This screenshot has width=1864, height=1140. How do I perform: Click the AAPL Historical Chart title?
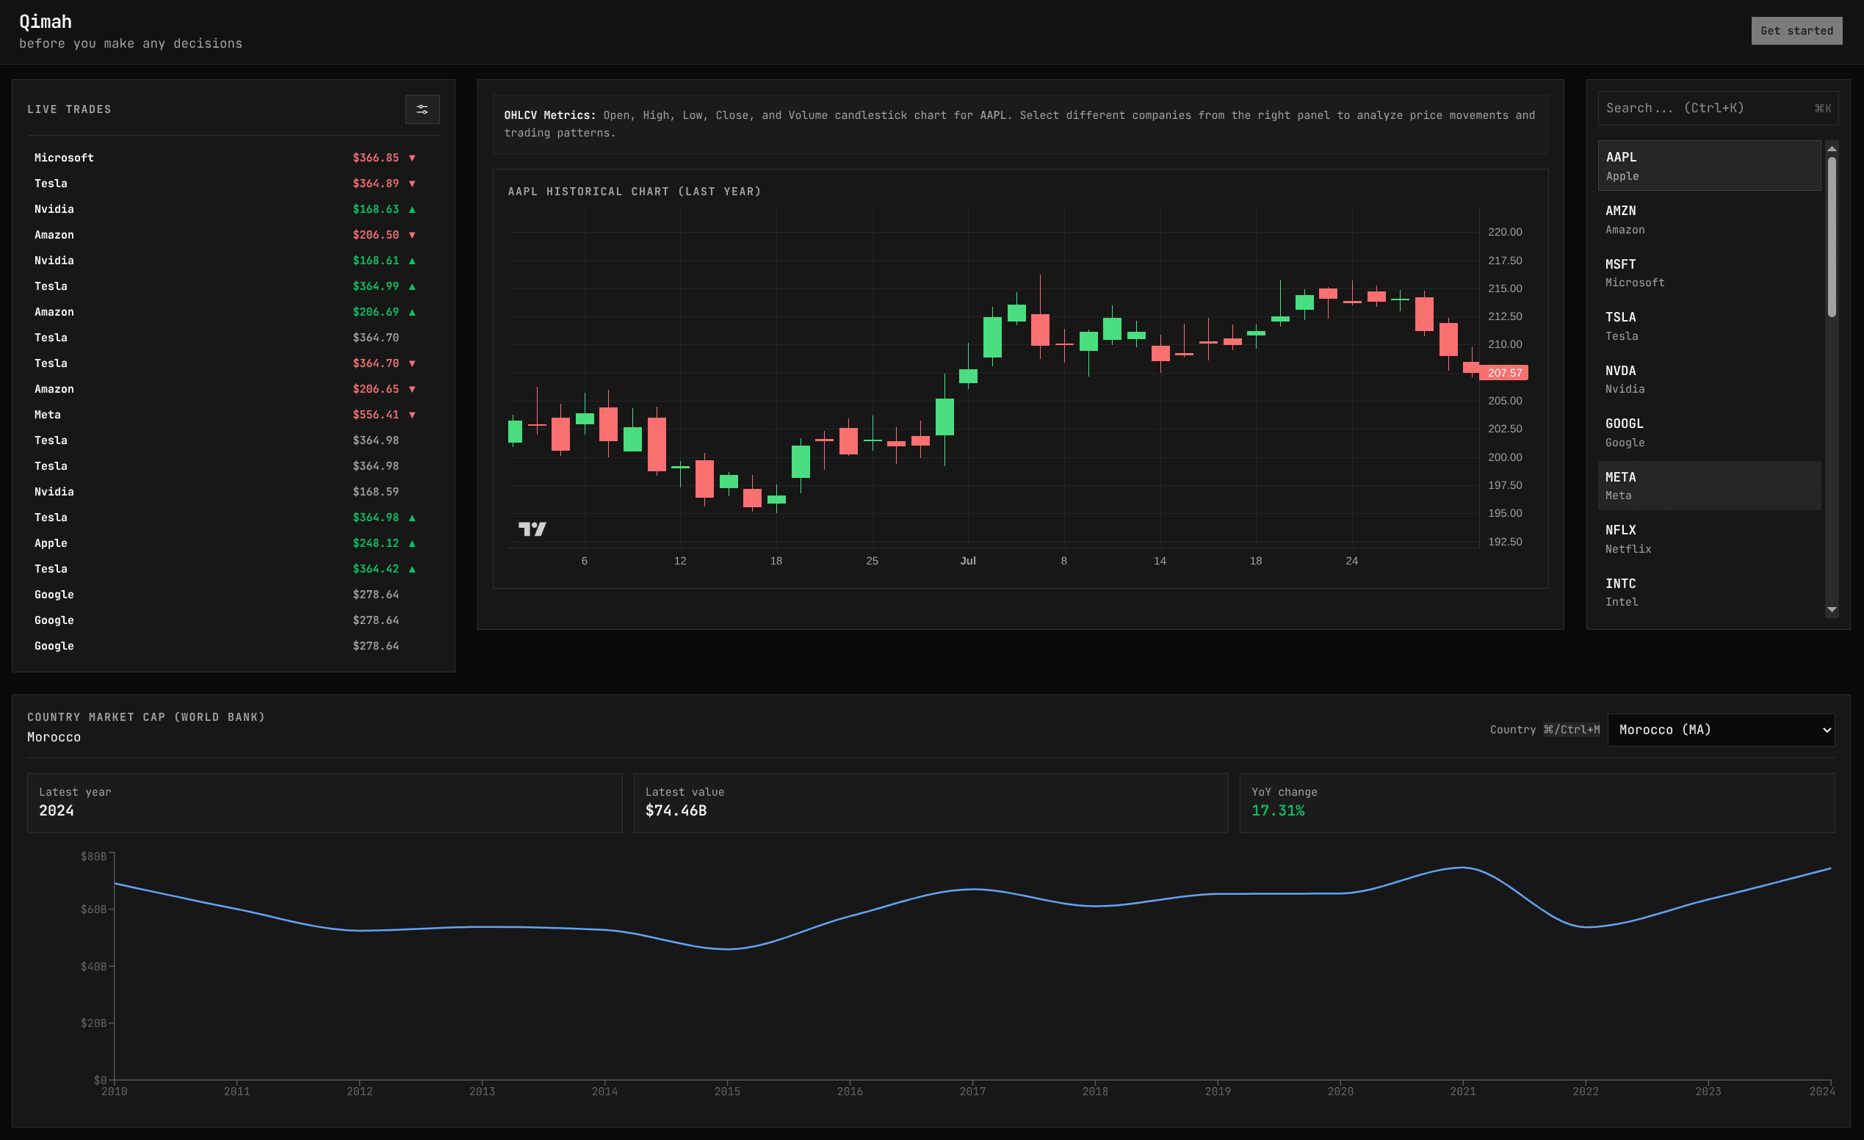634,192
